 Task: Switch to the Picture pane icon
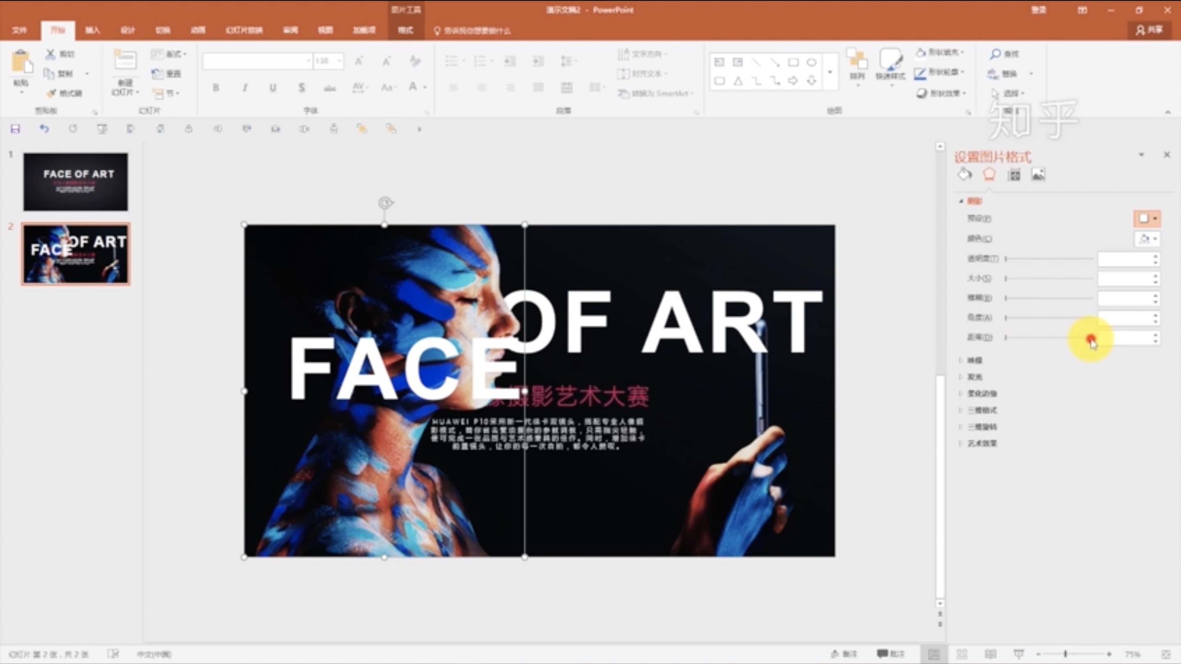click(x=1039, y=174)
